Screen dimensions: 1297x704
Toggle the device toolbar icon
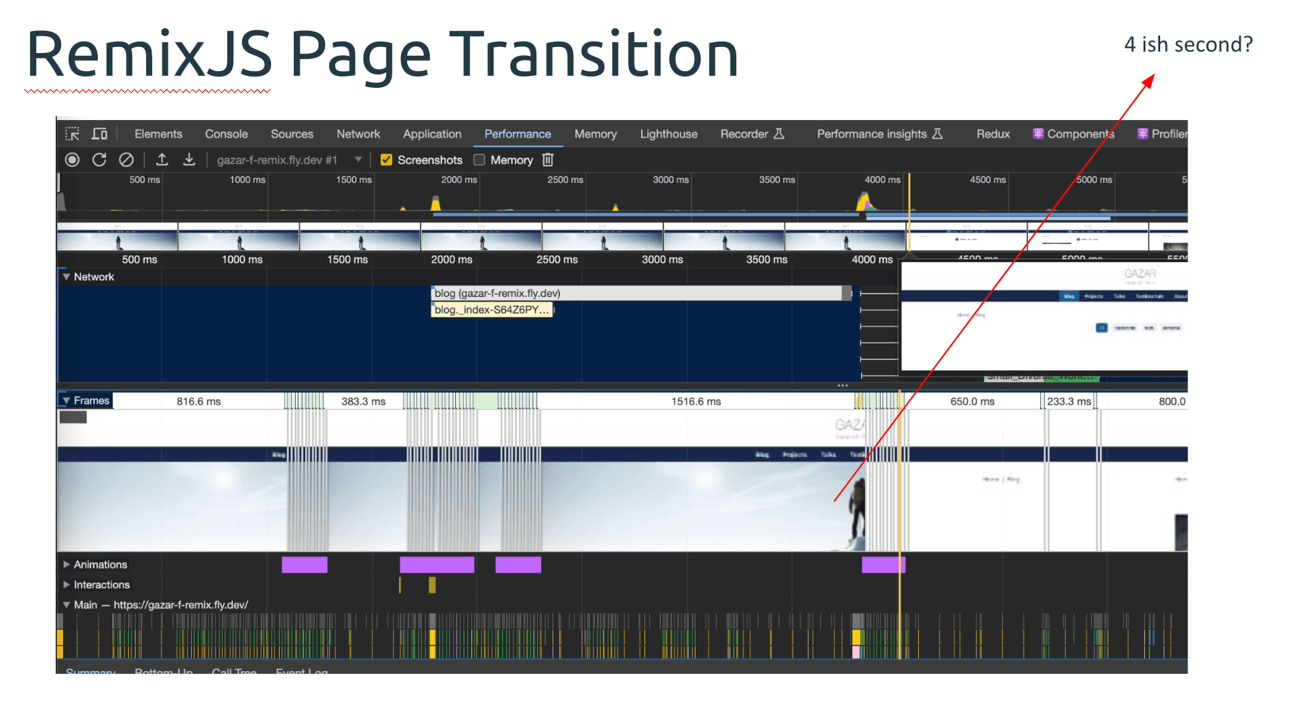(99, 134)
